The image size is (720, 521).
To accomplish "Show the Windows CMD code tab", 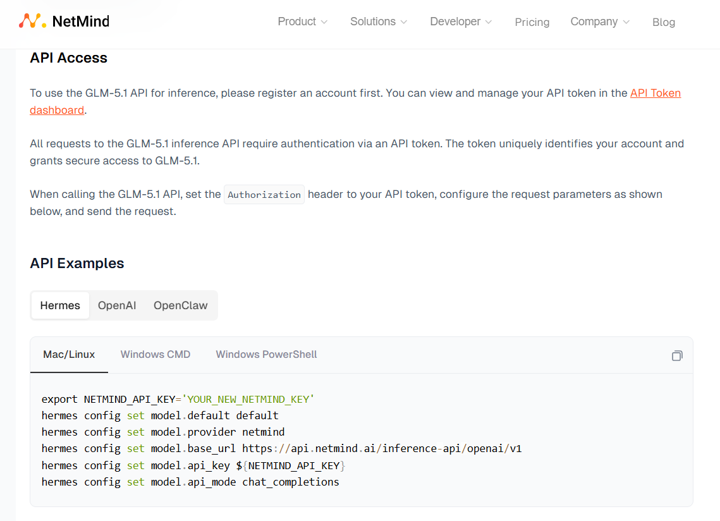I will (156, 355).
